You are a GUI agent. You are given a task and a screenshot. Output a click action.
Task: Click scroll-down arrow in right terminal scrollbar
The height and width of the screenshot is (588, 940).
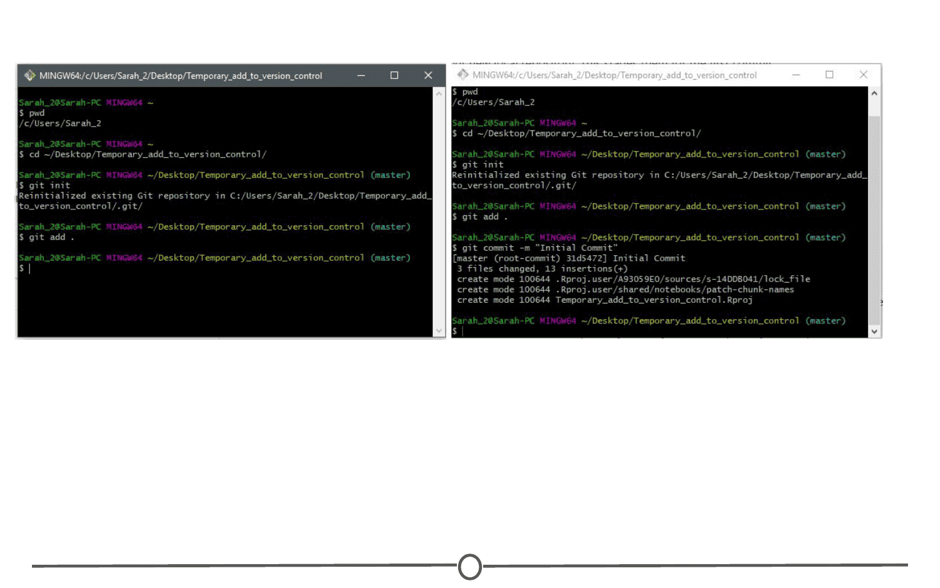874,332
